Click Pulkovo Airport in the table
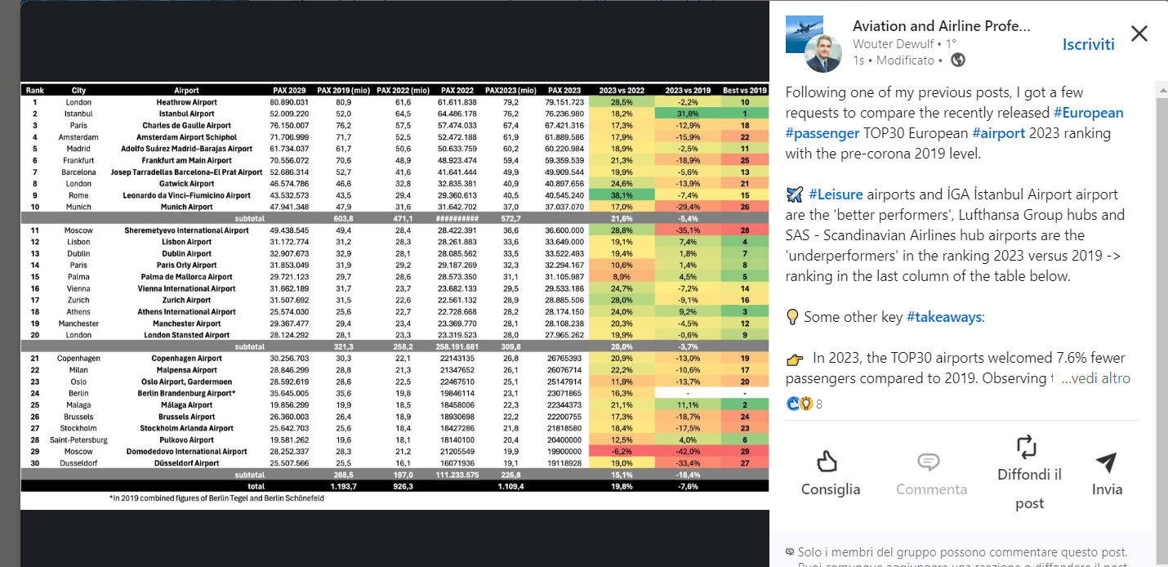Viewport: 1168px width, 567px height. [186, 440]
